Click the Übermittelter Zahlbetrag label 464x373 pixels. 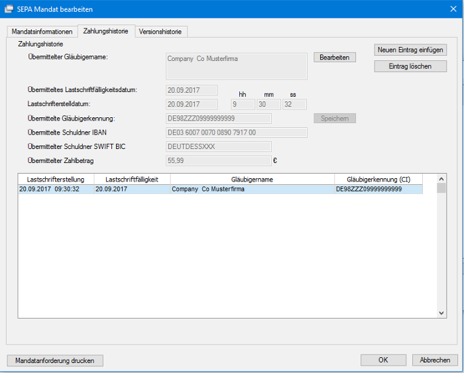point(61,160)
